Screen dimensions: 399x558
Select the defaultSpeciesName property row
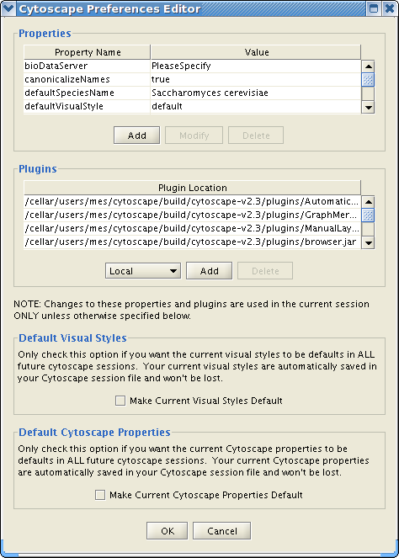[x=192, y=93]
